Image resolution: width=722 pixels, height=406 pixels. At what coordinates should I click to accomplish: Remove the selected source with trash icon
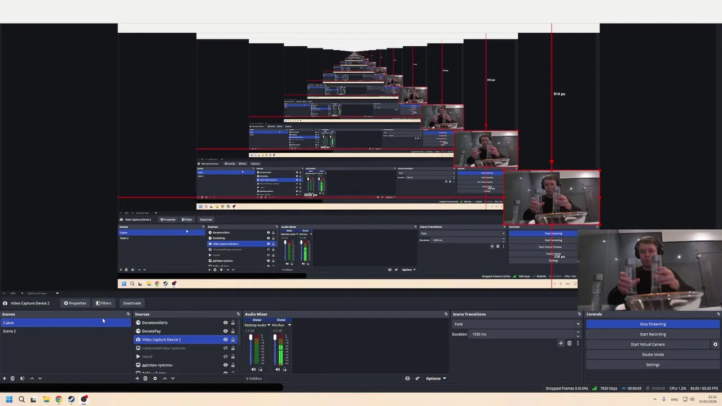point(146,378)
